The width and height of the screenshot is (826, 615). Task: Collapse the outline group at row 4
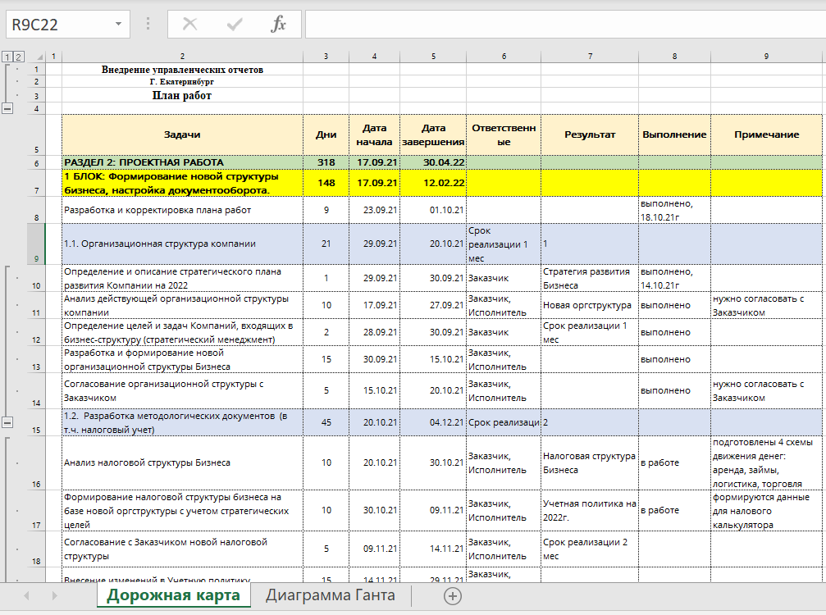click(8, 108)
